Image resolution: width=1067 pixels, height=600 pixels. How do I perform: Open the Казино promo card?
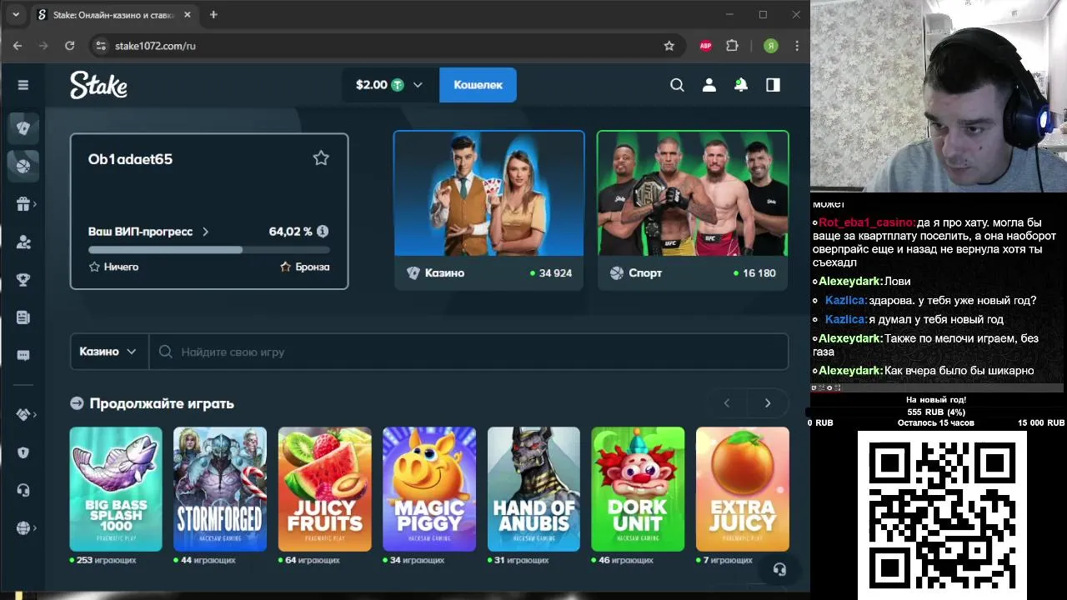pyautogui.click(x=489, y=210)
